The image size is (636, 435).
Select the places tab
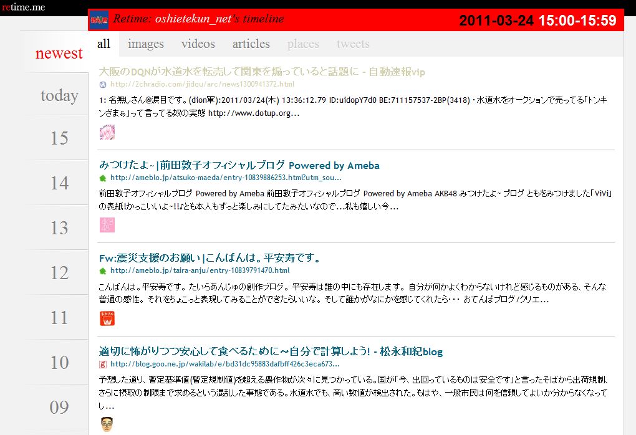303,44
